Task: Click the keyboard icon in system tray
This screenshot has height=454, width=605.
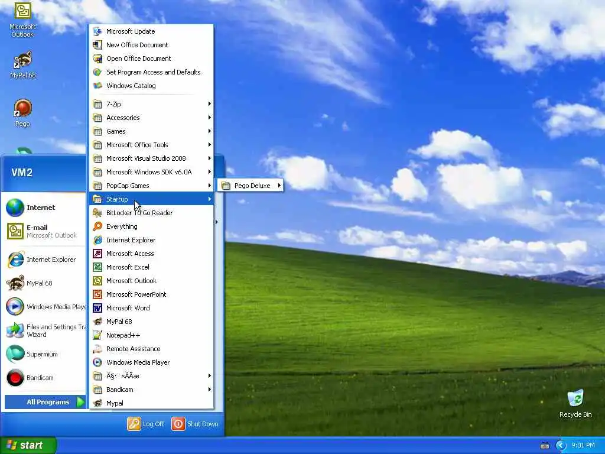Action: pos(544,446)
